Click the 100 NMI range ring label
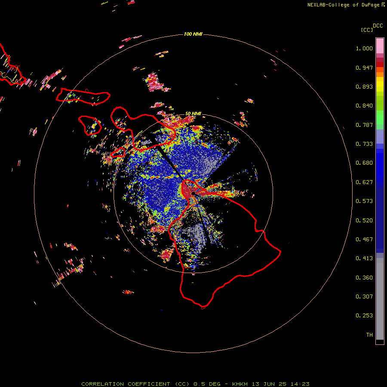Viewport: 387px width, 387px height. coord(193,34)
